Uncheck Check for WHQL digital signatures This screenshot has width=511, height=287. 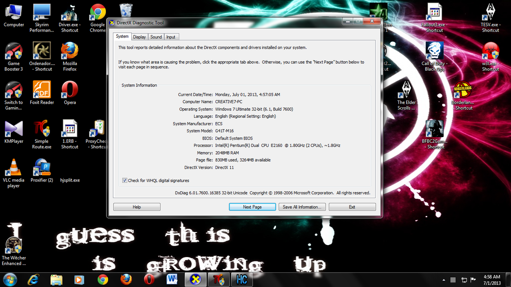click(x=125, y=181)
